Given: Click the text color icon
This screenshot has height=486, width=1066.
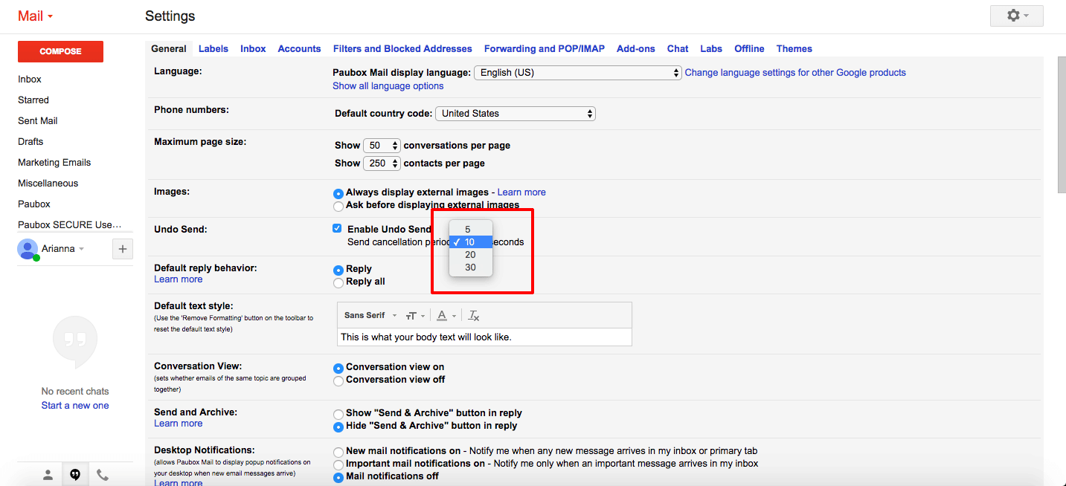Looking at the screenshot, I should (x=443, y=315).
